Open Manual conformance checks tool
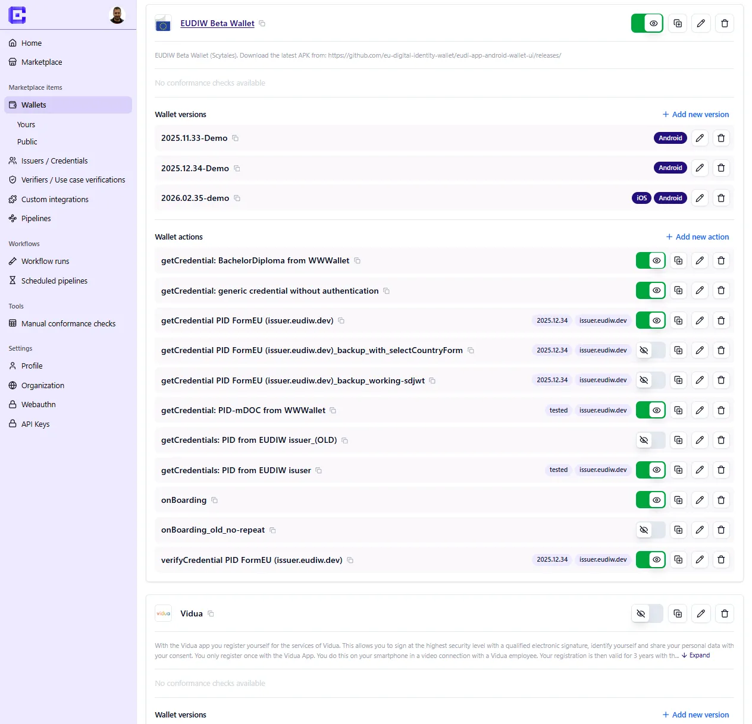This screenshot has width=752, height=724. (x=68, y=323)
